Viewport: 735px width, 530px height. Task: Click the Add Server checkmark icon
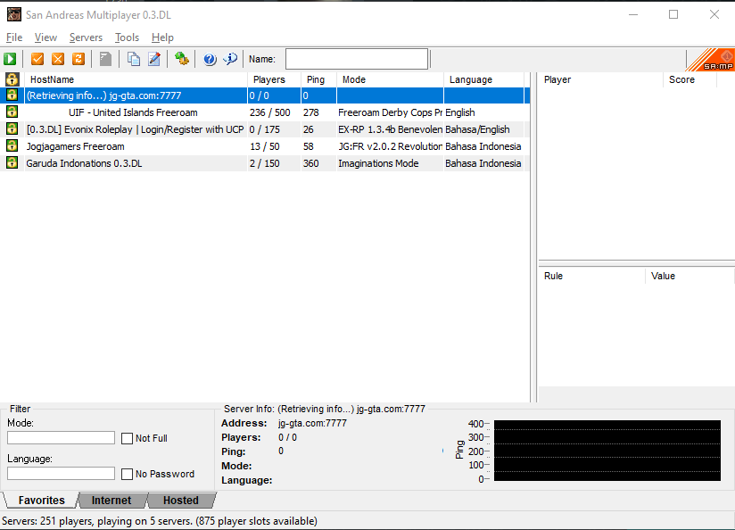[37, 59]
